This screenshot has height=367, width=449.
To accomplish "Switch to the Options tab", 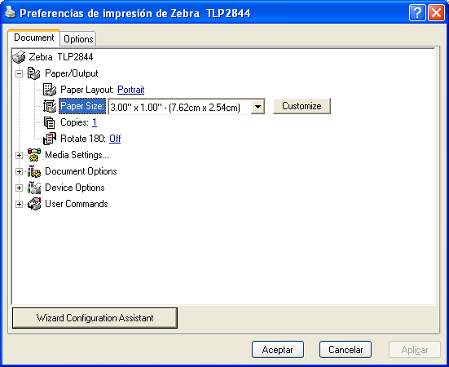I will [x=78, y=39].
